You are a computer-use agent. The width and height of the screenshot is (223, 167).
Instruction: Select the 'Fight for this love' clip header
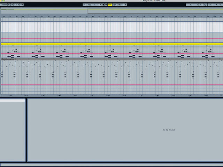pos(112,59)
